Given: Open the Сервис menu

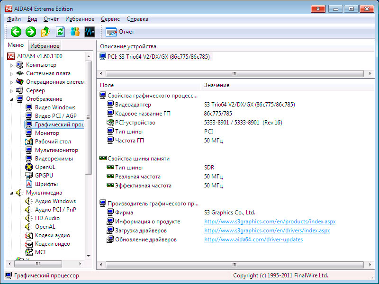Looking at the screenshot, I should tap(110, 19).
